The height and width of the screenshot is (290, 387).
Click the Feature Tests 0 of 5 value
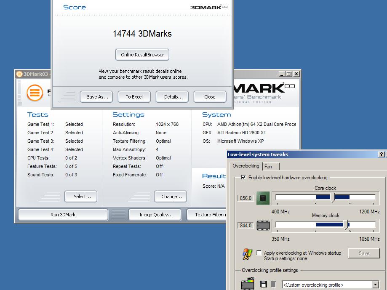tap(71, 166)
